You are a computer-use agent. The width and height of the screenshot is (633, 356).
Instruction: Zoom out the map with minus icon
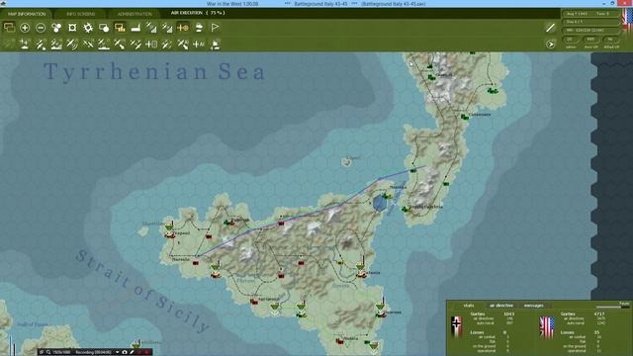tap(41, 28)
